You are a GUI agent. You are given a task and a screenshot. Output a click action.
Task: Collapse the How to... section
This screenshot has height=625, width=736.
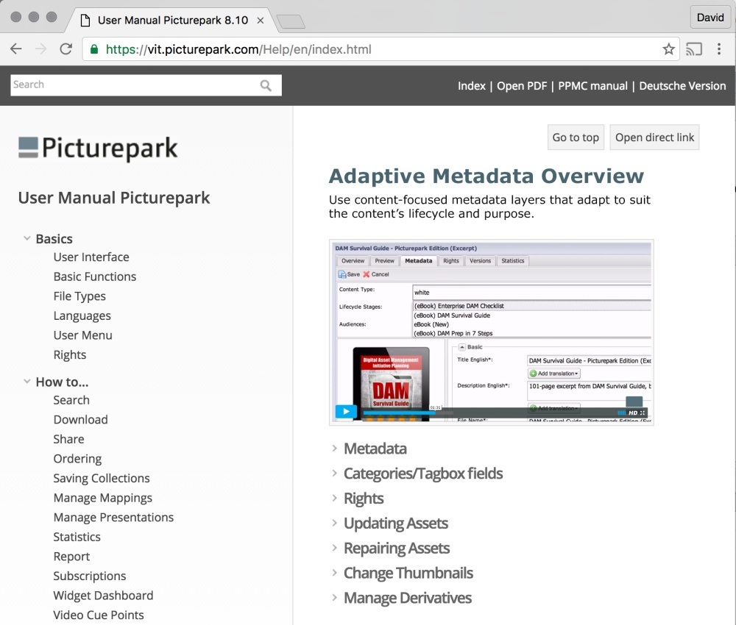tap(27, 382)
